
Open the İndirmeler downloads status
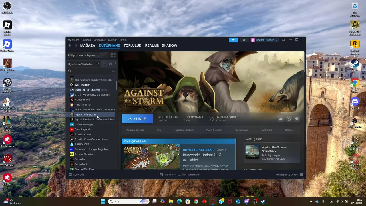click(180, 175)
